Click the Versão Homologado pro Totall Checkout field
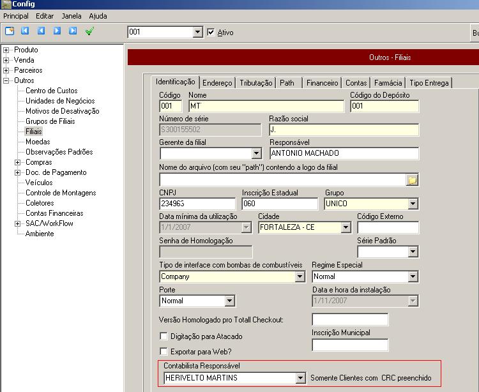The width and height of the screenshot is (479, 392). click(350, 319)
